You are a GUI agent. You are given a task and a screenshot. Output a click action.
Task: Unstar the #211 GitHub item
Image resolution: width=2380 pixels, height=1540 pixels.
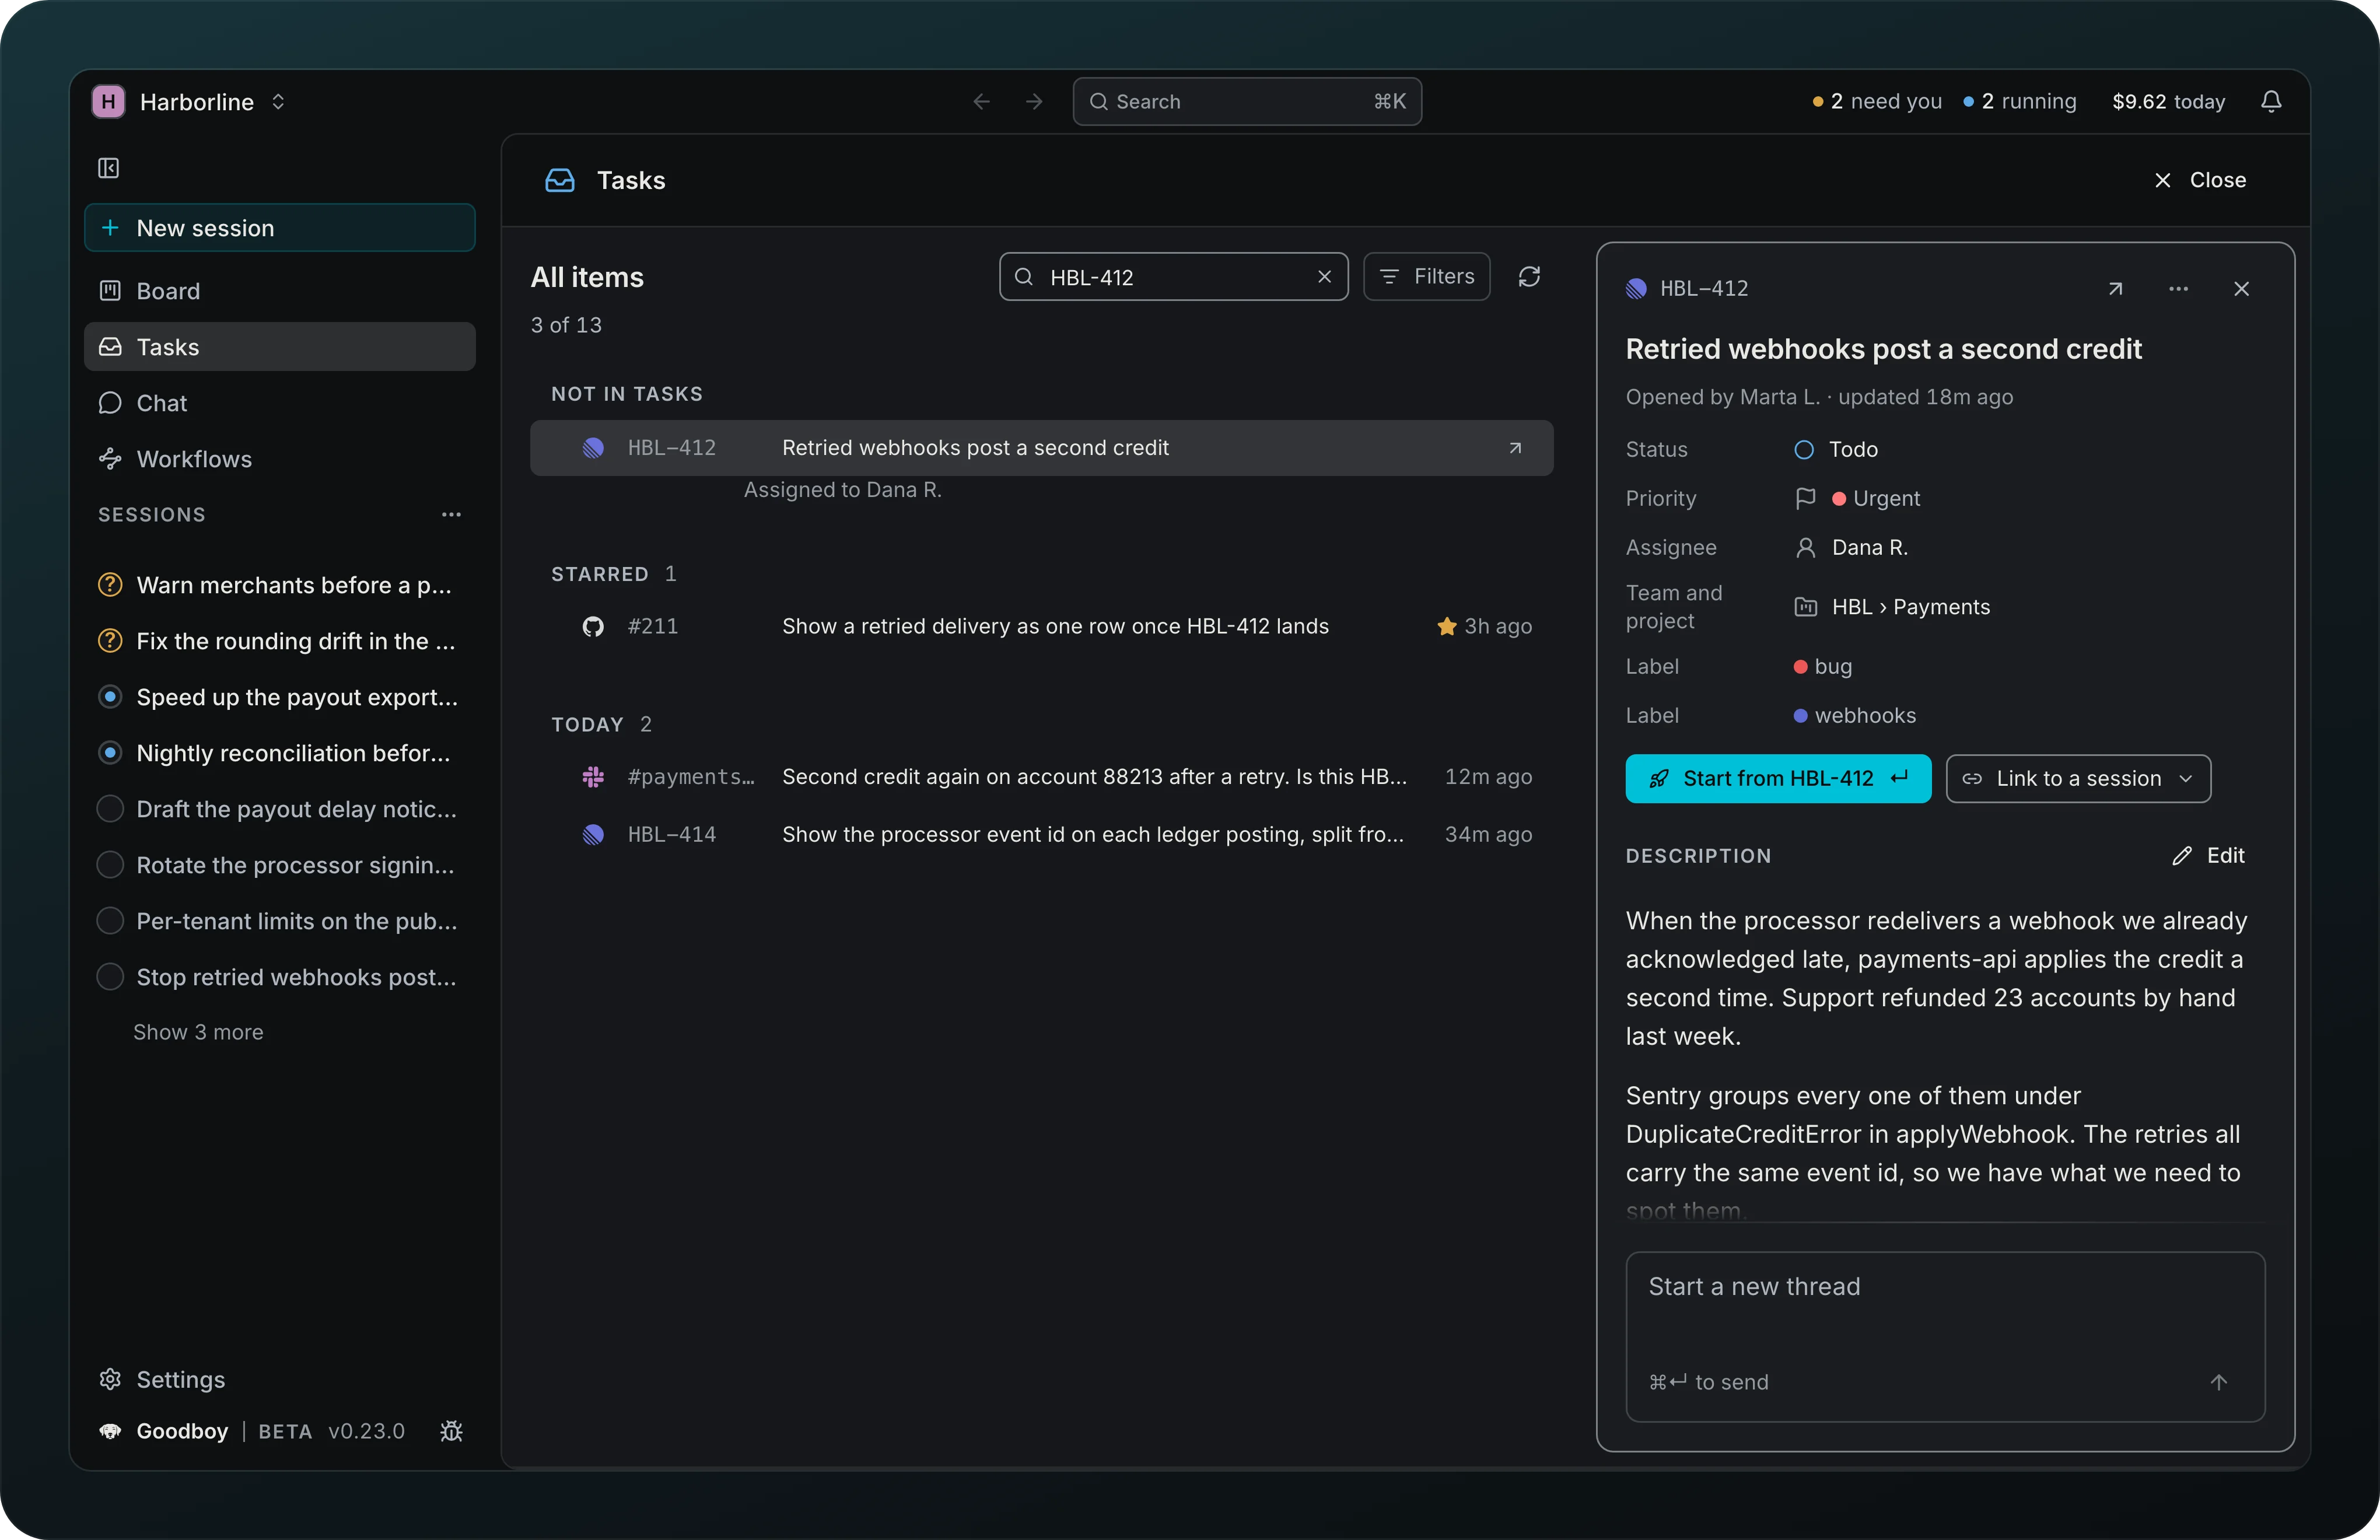[1446, 626]
